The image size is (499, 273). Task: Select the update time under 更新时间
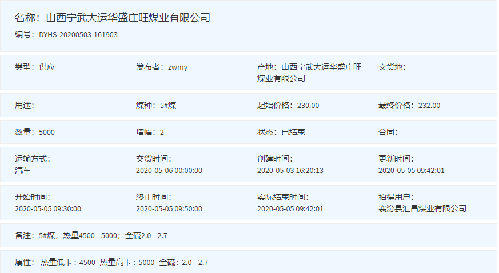click(x=411, y=171)
